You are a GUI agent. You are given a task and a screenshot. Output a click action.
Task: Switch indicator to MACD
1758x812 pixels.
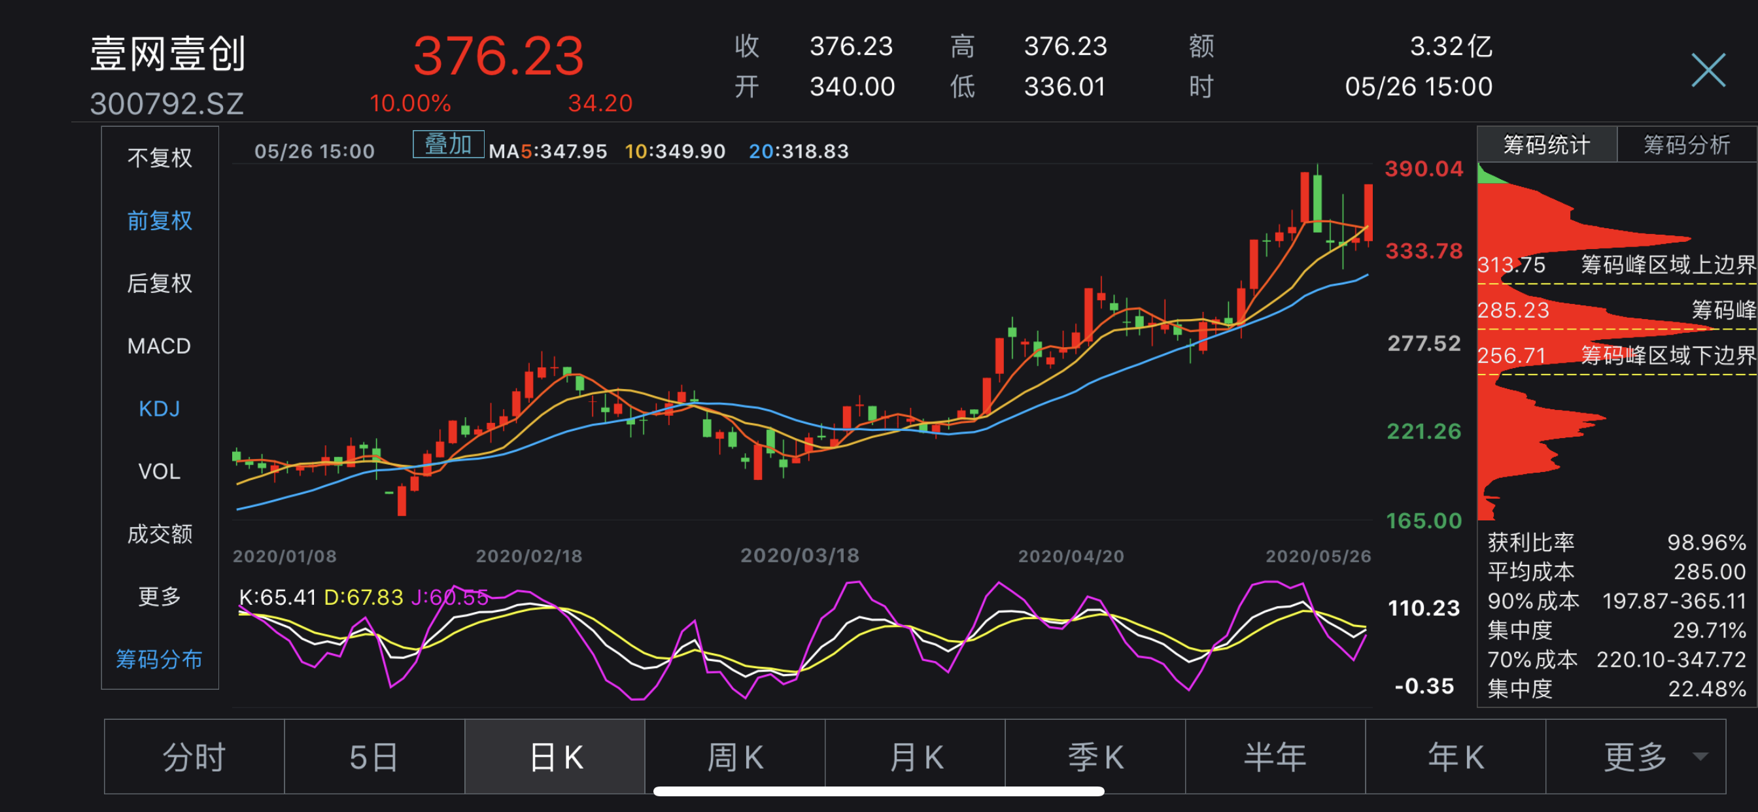point(160,346)
